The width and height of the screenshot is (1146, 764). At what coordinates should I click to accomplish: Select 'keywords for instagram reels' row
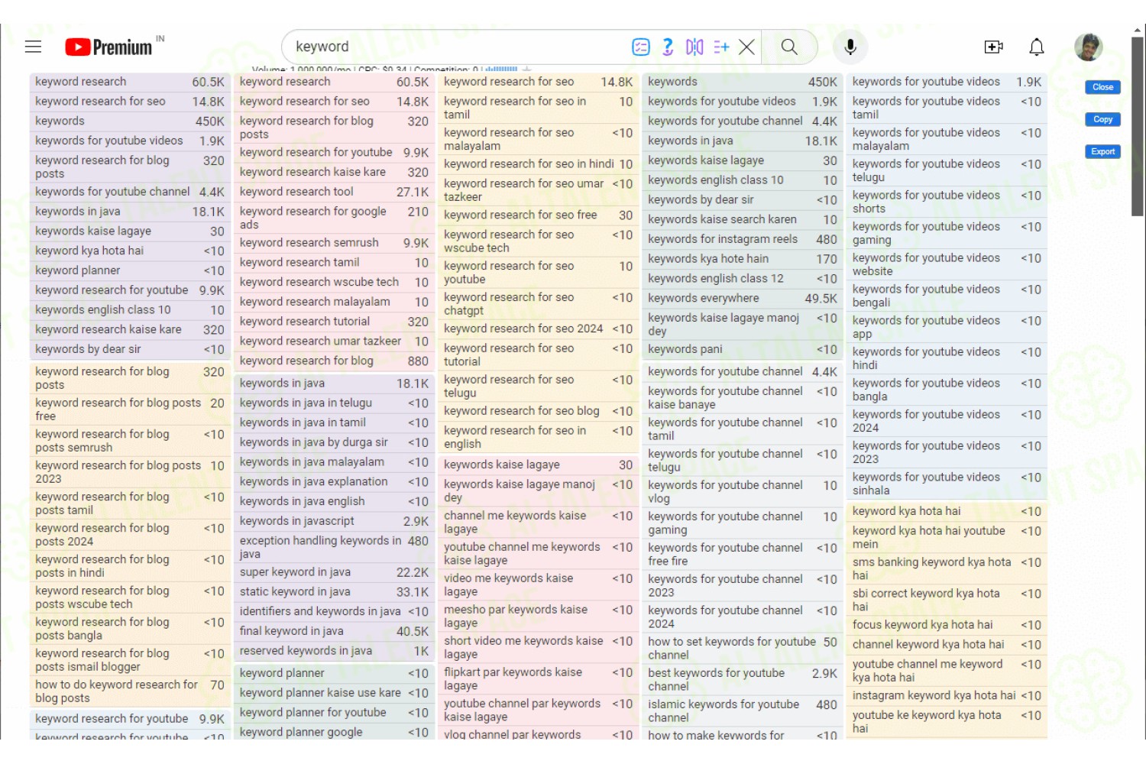743,239
